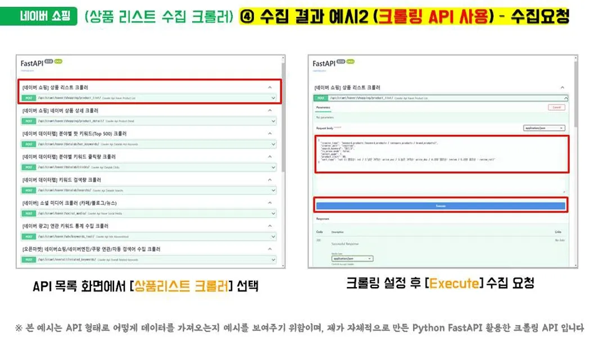Select '[네이버] 소셜 미디어 크롤러 (카페/블로그/뉴스)' heading
The height and width of the screenshot is (337, 599).
click(x=70, y=203)
